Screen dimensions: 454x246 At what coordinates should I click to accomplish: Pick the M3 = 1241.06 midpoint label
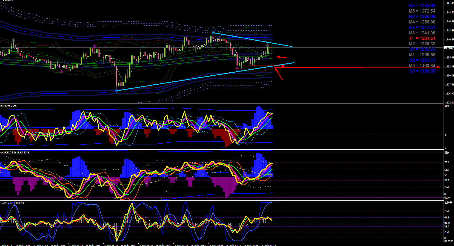coord(422,33)
